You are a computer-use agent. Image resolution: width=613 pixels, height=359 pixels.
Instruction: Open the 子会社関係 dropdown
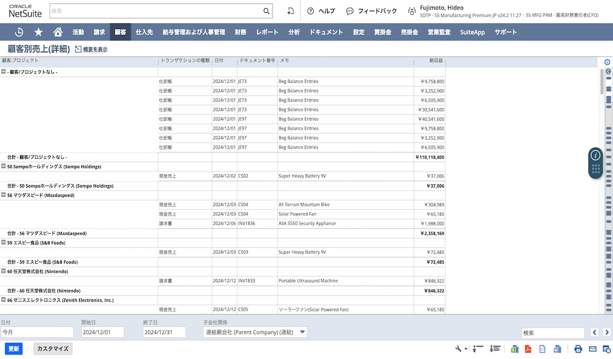255,332
